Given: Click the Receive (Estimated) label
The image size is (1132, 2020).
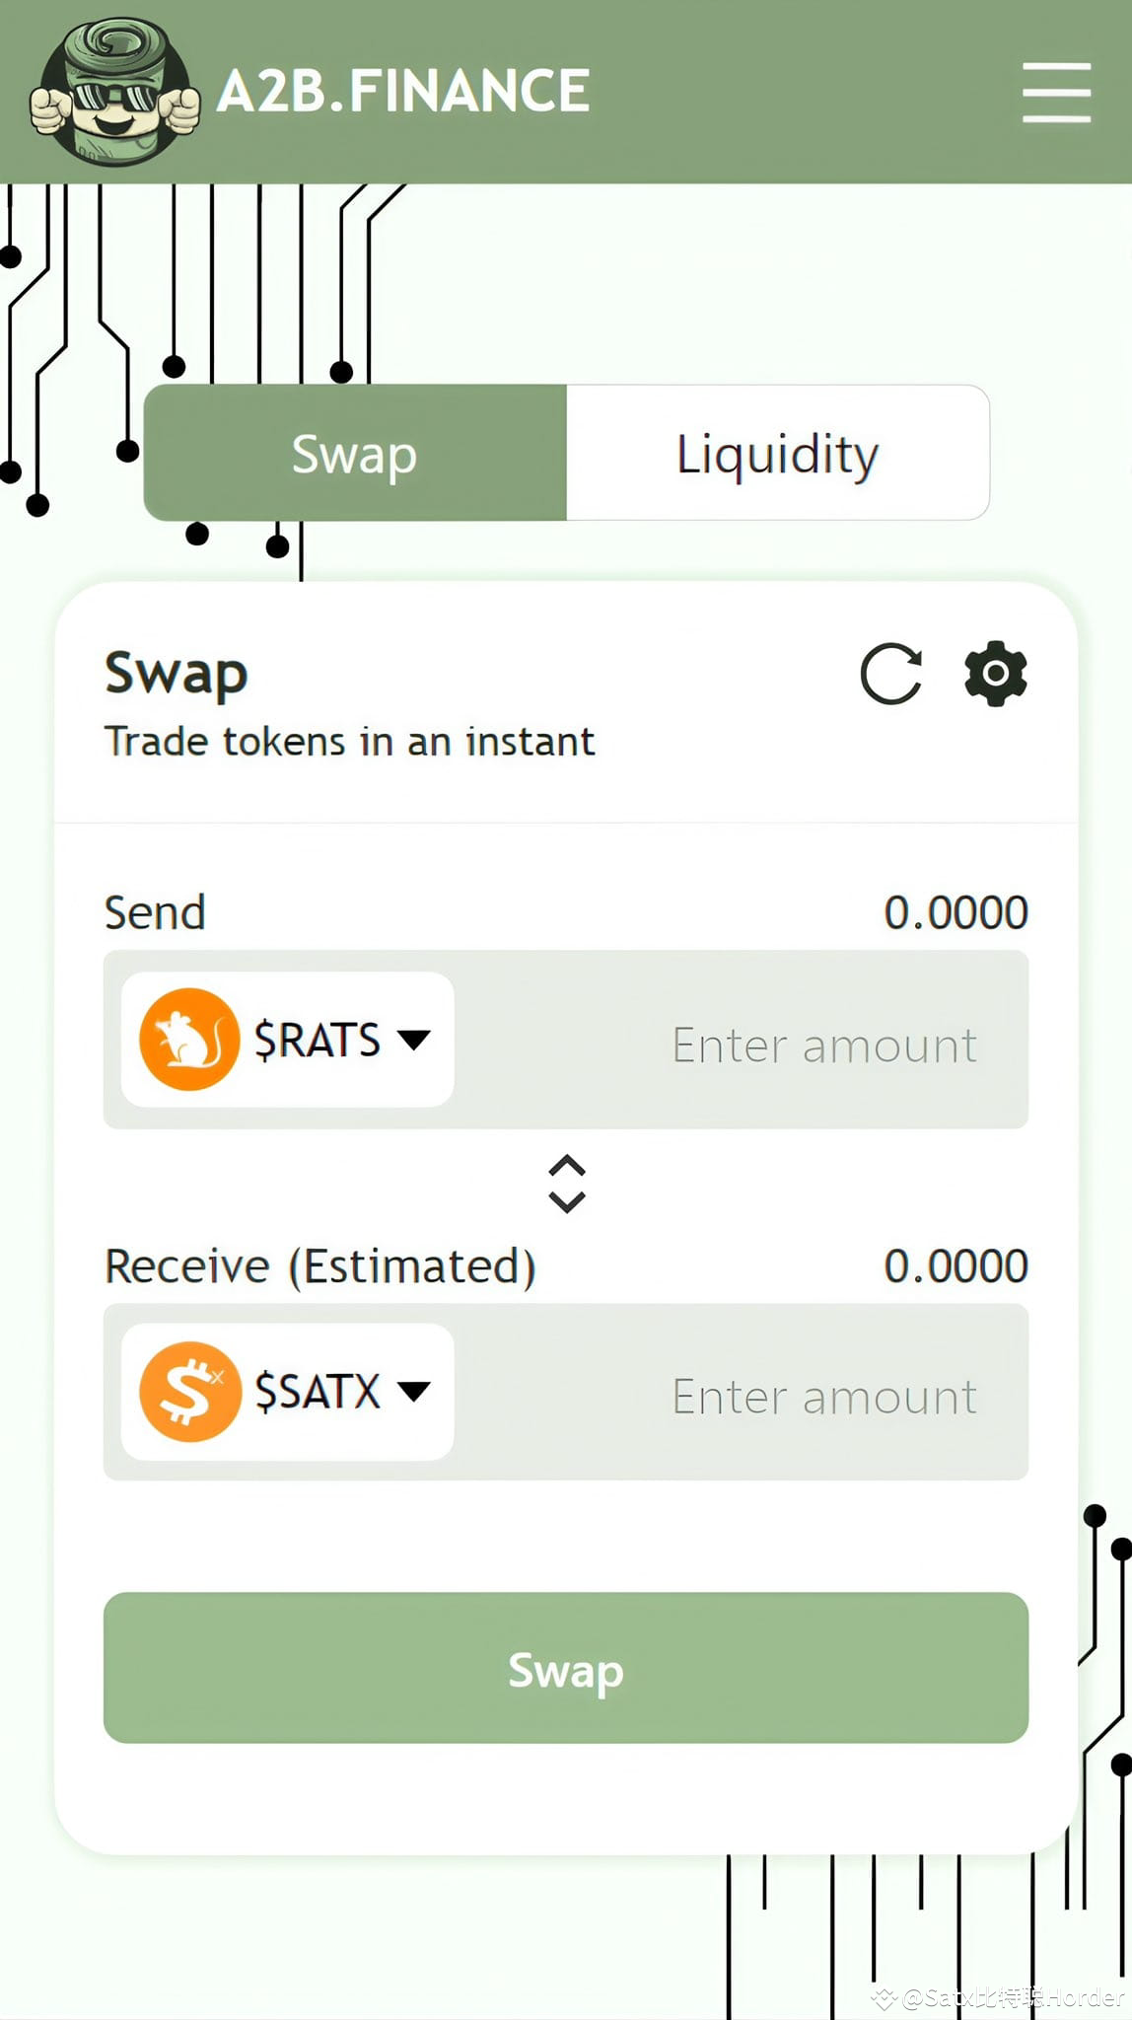Looking at the screenshot, I should click(x=320, y=1265).
